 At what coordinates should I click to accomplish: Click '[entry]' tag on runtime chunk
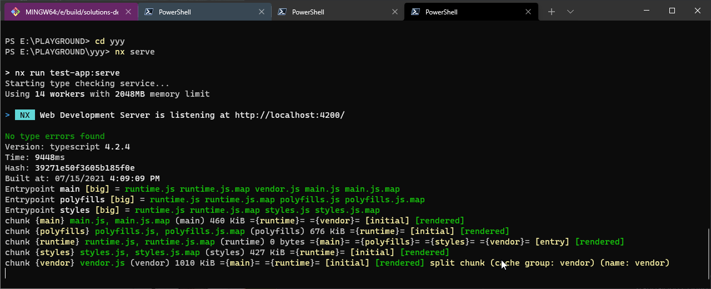(x=552, y=242)
